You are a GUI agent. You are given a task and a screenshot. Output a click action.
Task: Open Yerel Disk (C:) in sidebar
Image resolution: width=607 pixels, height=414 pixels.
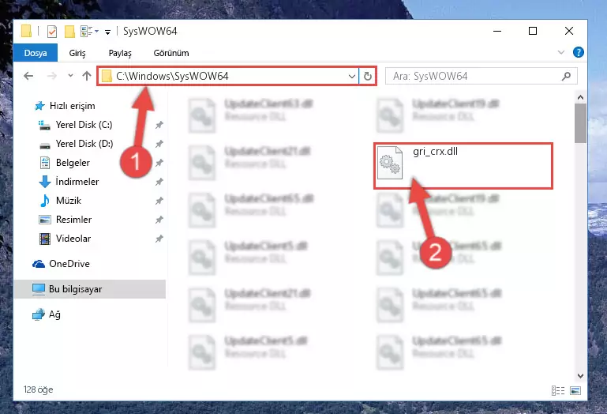(84, 124)
